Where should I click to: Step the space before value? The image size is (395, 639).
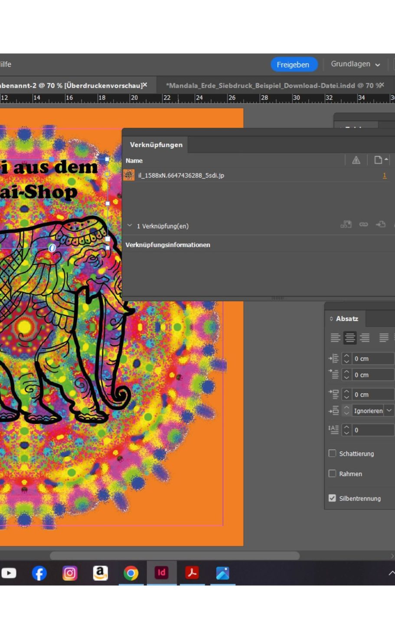[x=346, y=394]
